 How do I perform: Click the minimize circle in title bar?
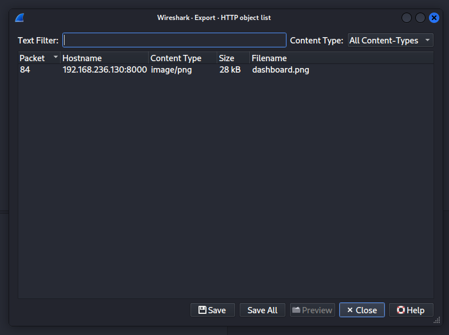(407, 18)
